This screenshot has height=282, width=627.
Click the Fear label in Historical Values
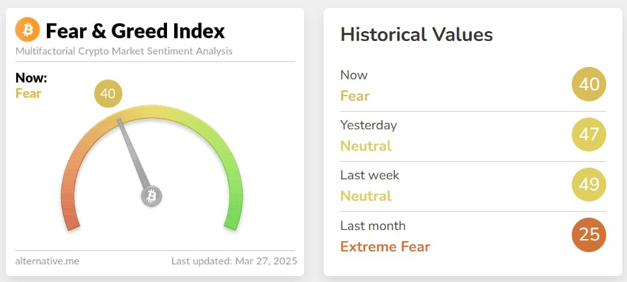click(355, 96)
